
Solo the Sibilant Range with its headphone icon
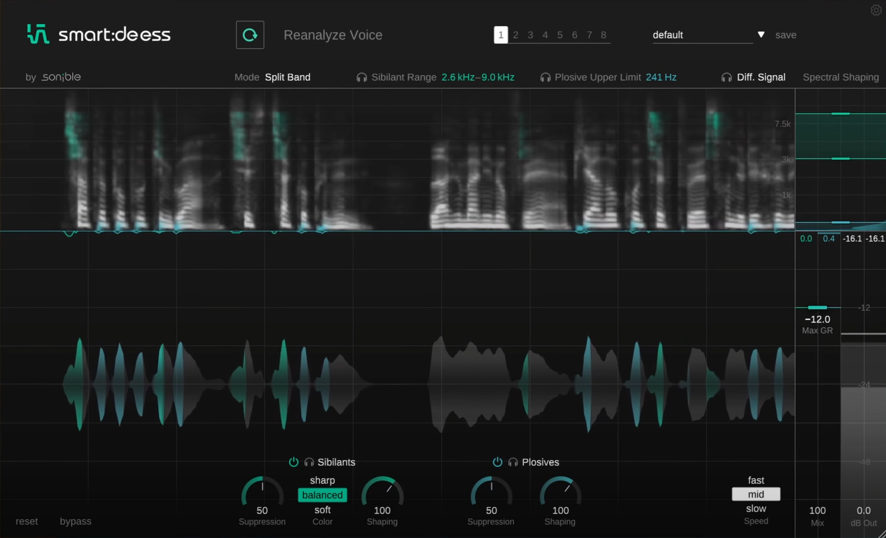coord(362,77)
